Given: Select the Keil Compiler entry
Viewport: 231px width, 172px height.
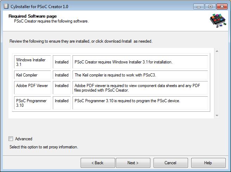Looking at the screenshot, I should [32, 75].
